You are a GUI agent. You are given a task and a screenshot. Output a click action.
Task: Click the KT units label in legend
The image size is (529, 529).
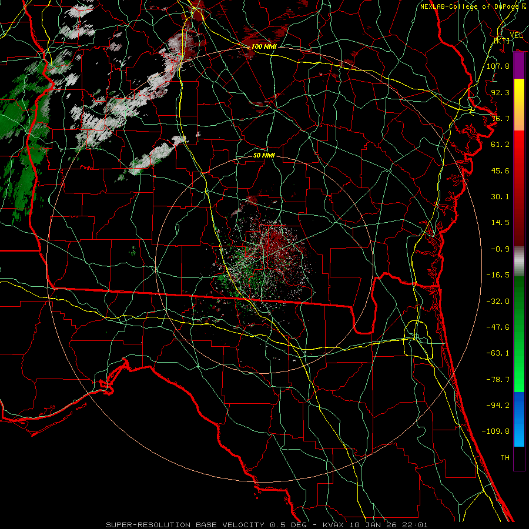point(502,41)
